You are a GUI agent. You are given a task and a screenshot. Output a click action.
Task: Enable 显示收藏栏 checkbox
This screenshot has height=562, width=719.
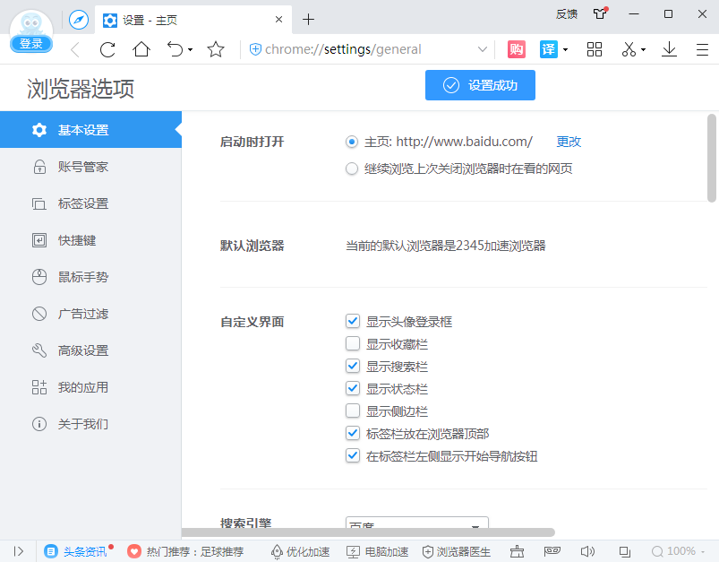[353, 343]
